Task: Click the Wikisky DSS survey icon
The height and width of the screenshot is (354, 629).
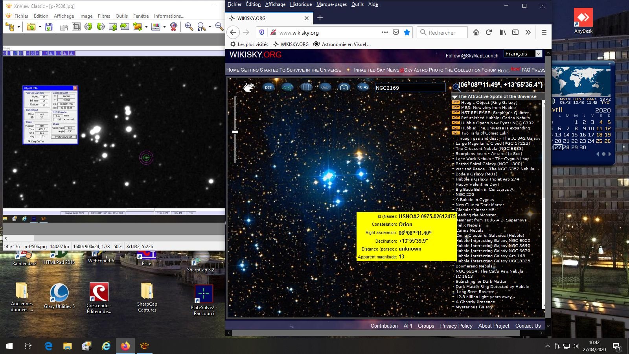Action: (268, 87)
